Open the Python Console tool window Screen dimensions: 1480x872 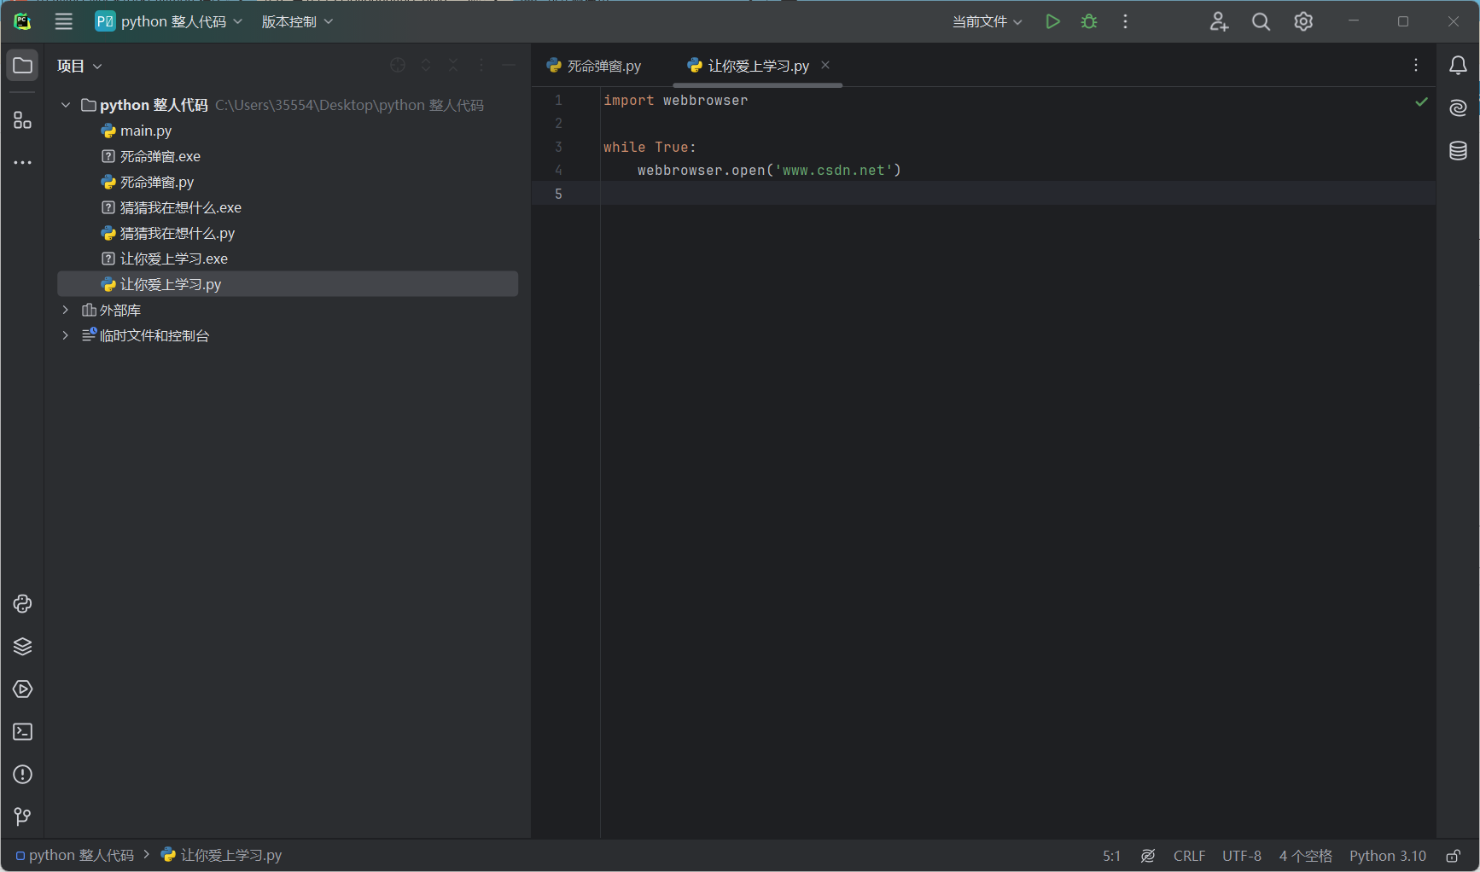(x=23, y=604)
